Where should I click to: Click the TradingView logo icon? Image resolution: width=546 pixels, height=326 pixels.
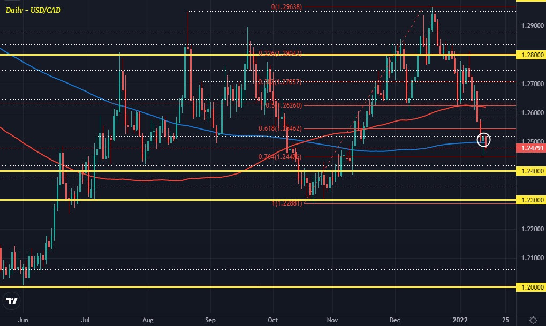coord(11,301)
